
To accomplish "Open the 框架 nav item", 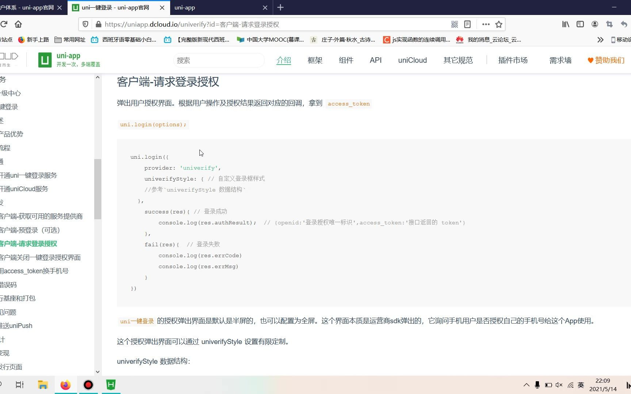I will tap(315, 60).
